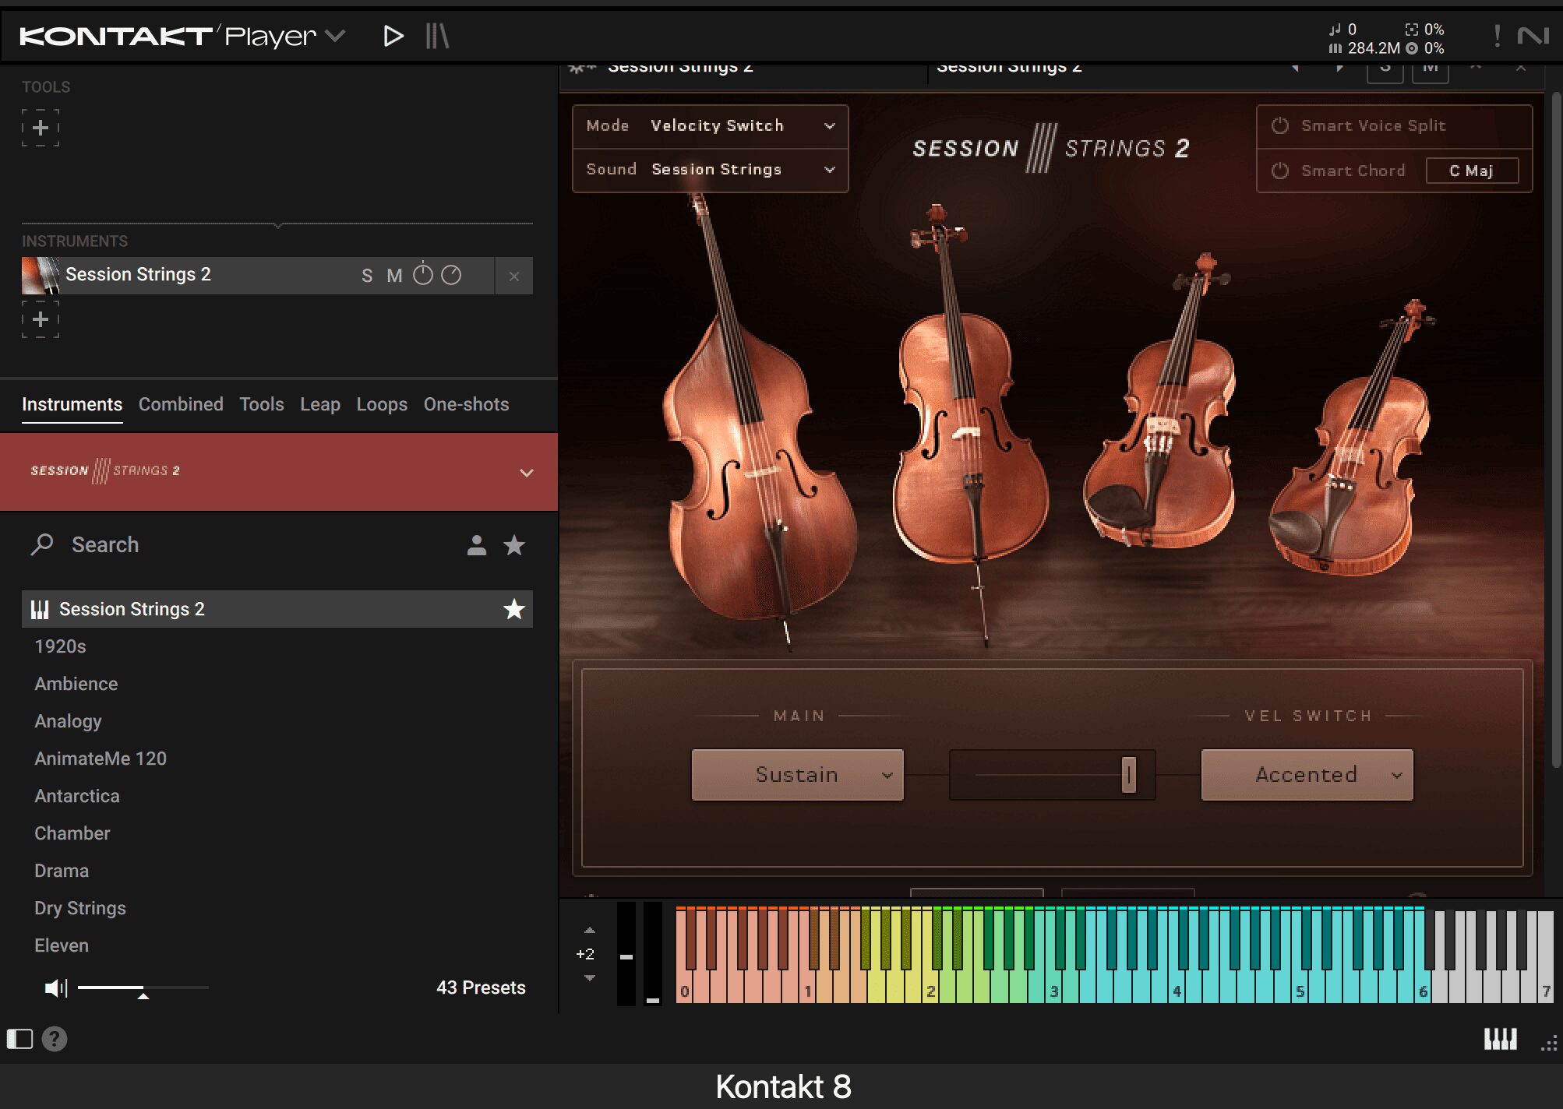Click the C Maj chord key field
This screenshot has height=1109, width=1563.
point(1472,171)
